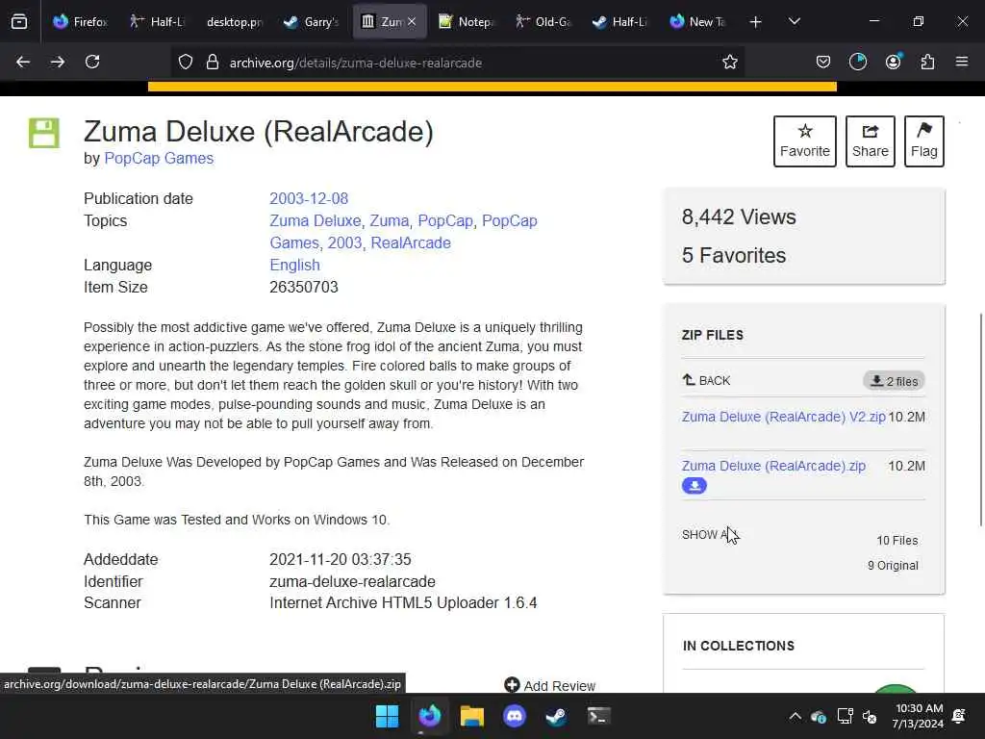Switch to the Garry's tab
The width and height of the screenshot is (985, 739).
(311, 22)
